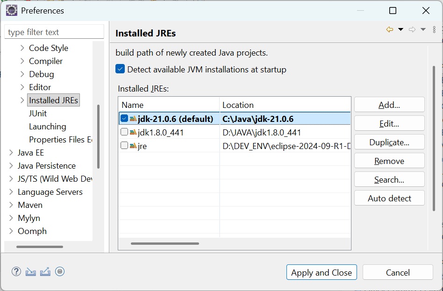Click the Duplicate... button
This screenshot has height=291, width=443.
(389, 142)
